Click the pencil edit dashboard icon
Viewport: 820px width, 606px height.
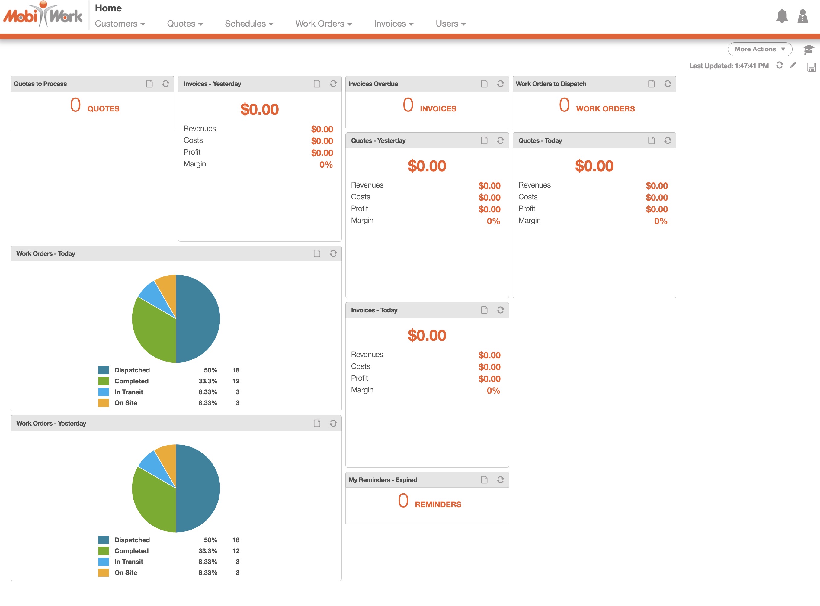(793, 65)
